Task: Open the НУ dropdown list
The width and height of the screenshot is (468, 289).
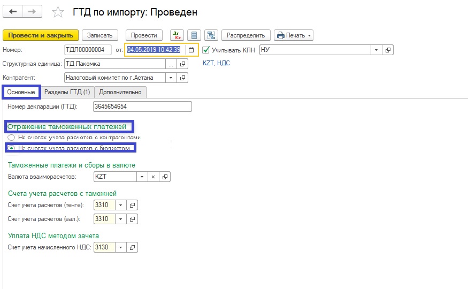Action: 377,50
